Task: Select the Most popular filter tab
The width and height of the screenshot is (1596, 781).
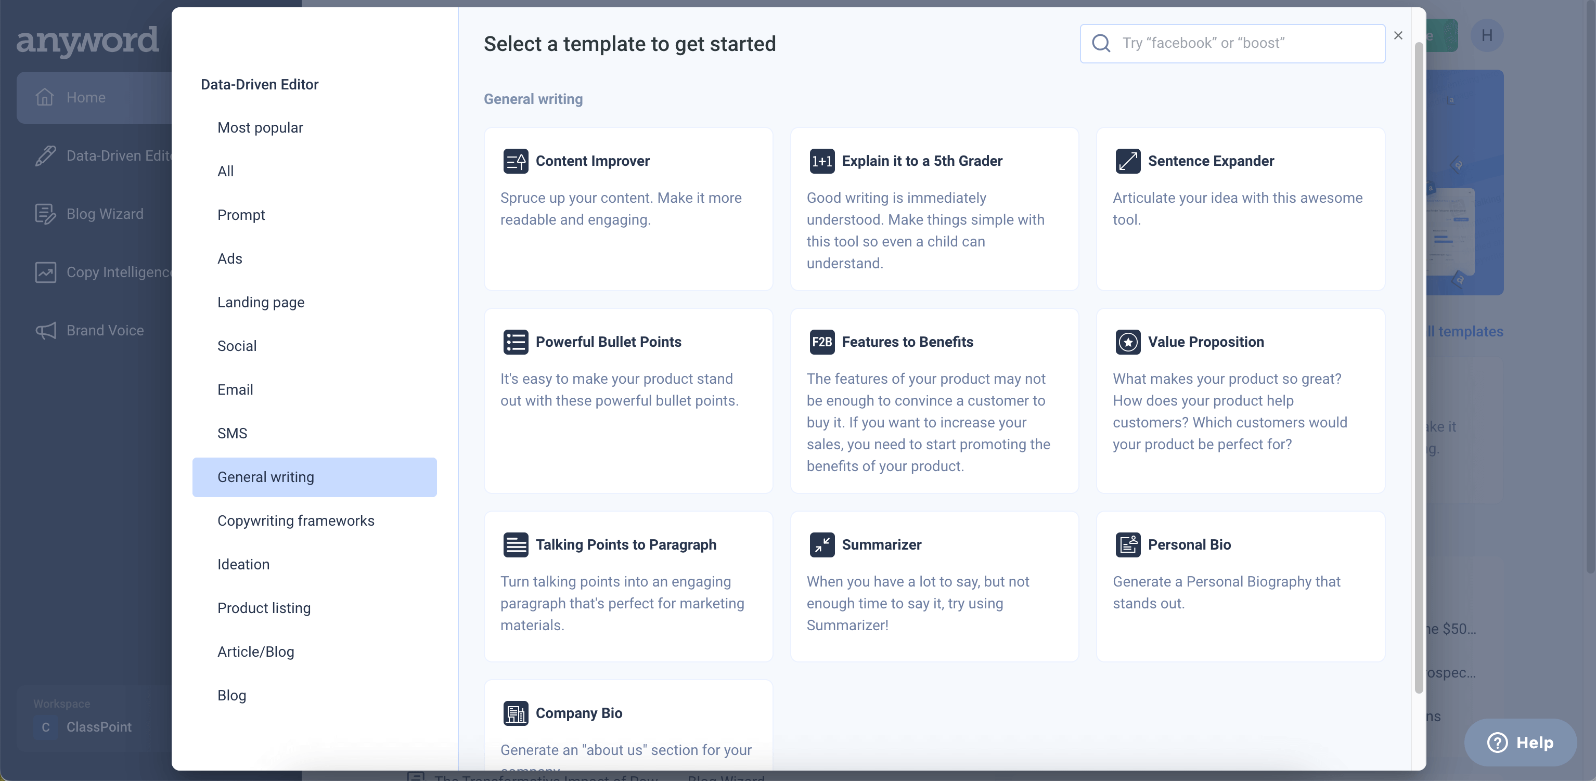Action: click(260, 128)
